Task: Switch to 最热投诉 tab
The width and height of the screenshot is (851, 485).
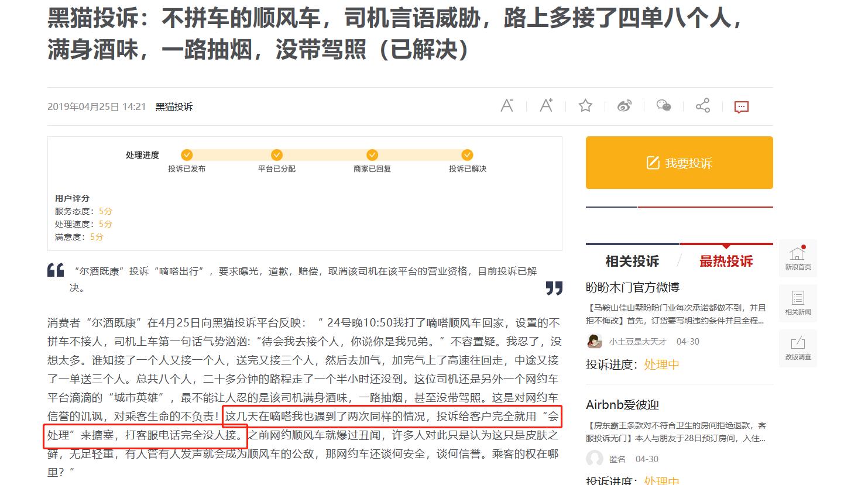Action: click(x=726, y=261)
